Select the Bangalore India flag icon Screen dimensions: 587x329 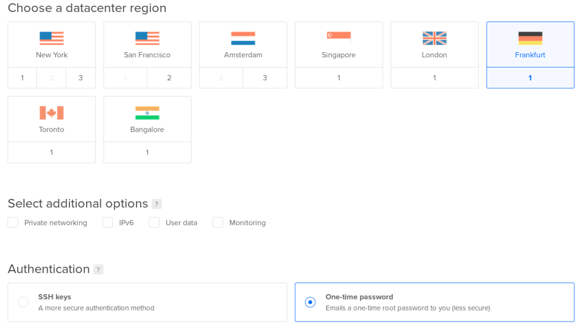[147, 113]
